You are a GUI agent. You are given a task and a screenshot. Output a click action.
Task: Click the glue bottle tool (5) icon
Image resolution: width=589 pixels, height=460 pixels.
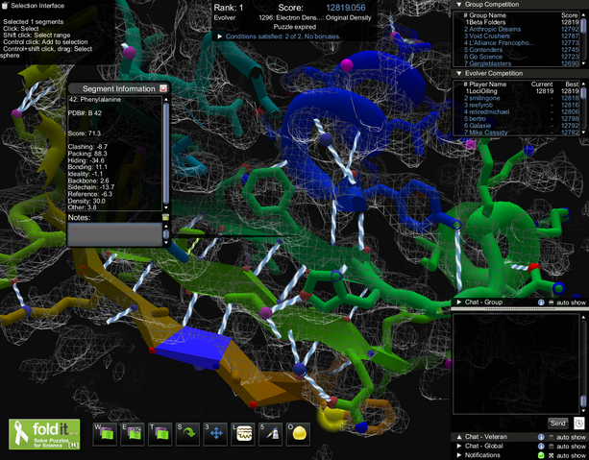click(x=270, y=434)
